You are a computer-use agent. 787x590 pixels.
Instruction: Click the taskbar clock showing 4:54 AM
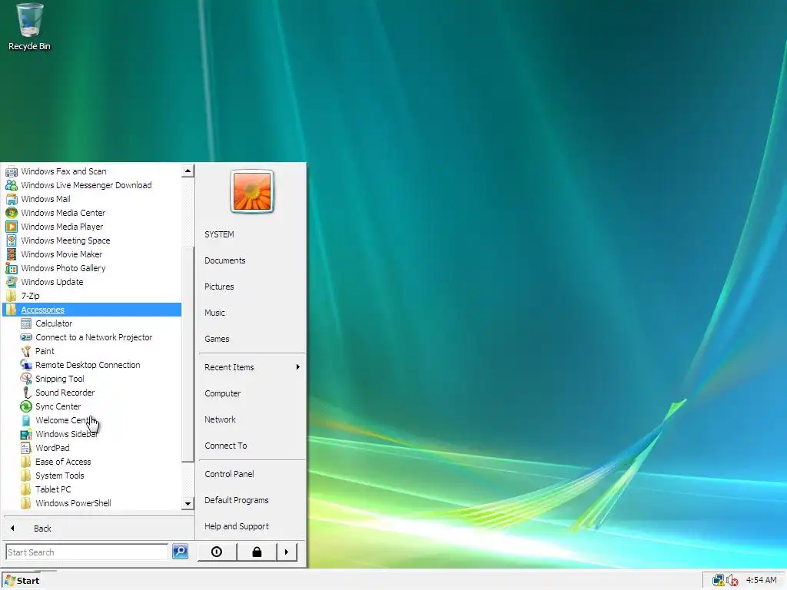(x=762, y=580)
